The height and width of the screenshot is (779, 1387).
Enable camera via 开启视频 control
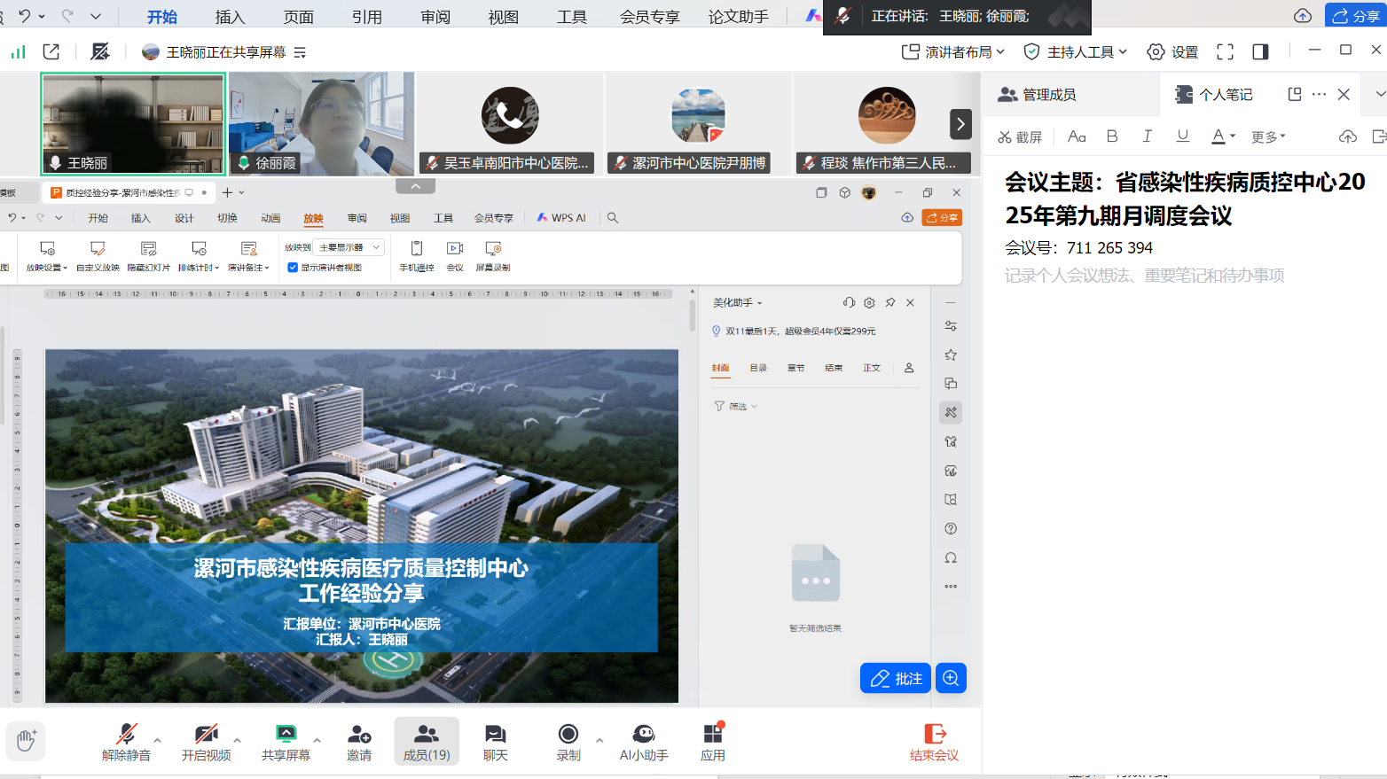pos(205,742)
